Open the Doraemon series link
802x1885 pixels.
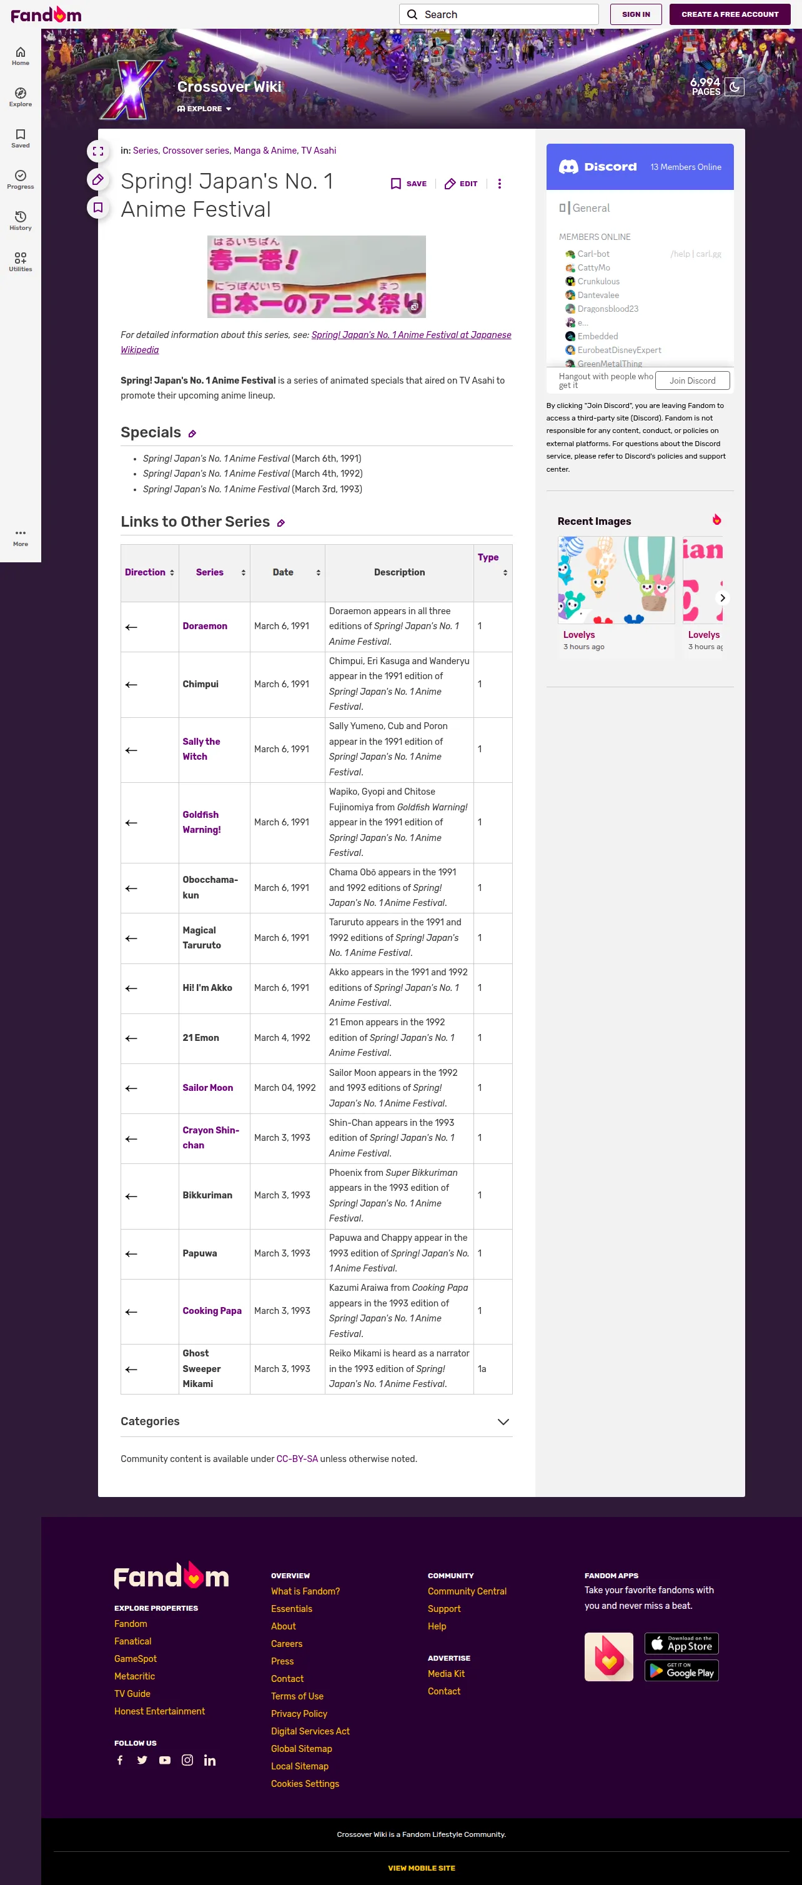click(x=205, y=627)
